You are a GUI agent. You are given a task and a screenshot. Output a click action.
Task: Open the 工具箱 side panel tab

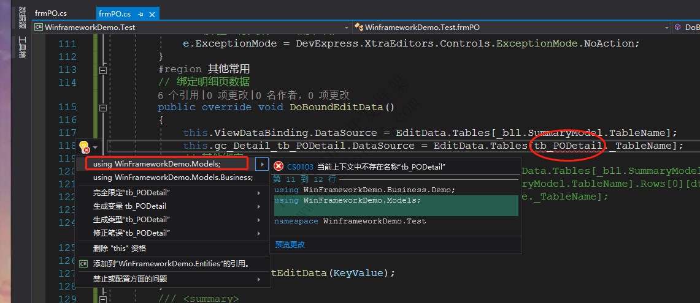[22, 48]
